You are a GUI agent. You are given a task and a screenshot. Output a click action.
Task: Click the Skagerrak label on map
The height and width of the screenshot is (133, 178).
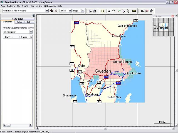point(70,96)
